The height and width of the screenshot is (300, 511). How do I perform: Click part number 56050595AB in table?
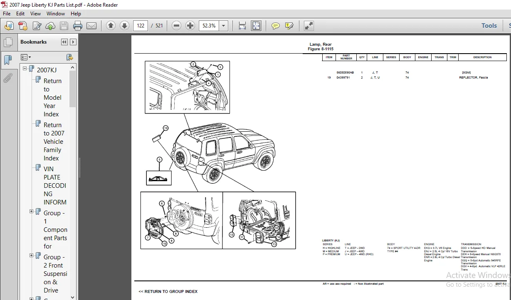coord(345,73)
